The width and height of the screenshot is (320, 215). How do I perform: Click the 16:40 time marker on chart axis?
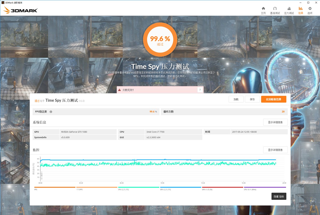(x=243, y=183)
